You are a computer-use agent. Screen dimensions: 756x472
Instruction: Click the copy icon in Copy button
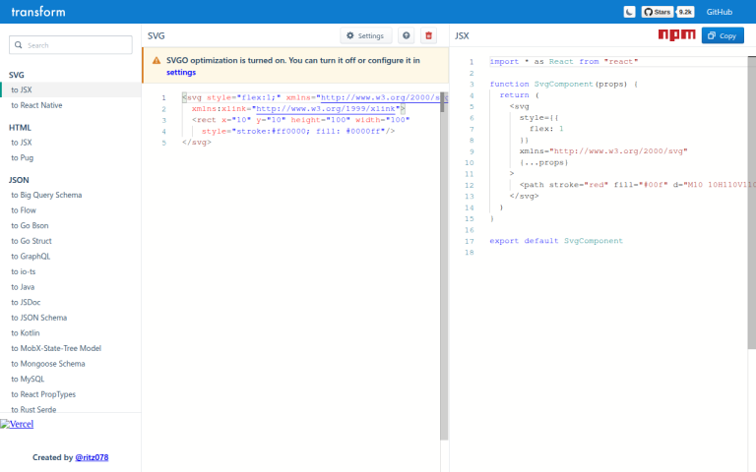pyautogui.click(x=712, y=35)
